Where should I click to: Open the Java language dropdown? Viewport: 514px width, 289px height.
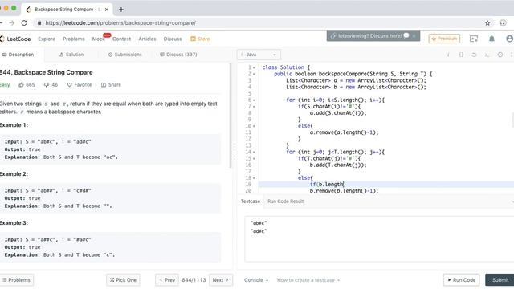[x=259, y=55]
